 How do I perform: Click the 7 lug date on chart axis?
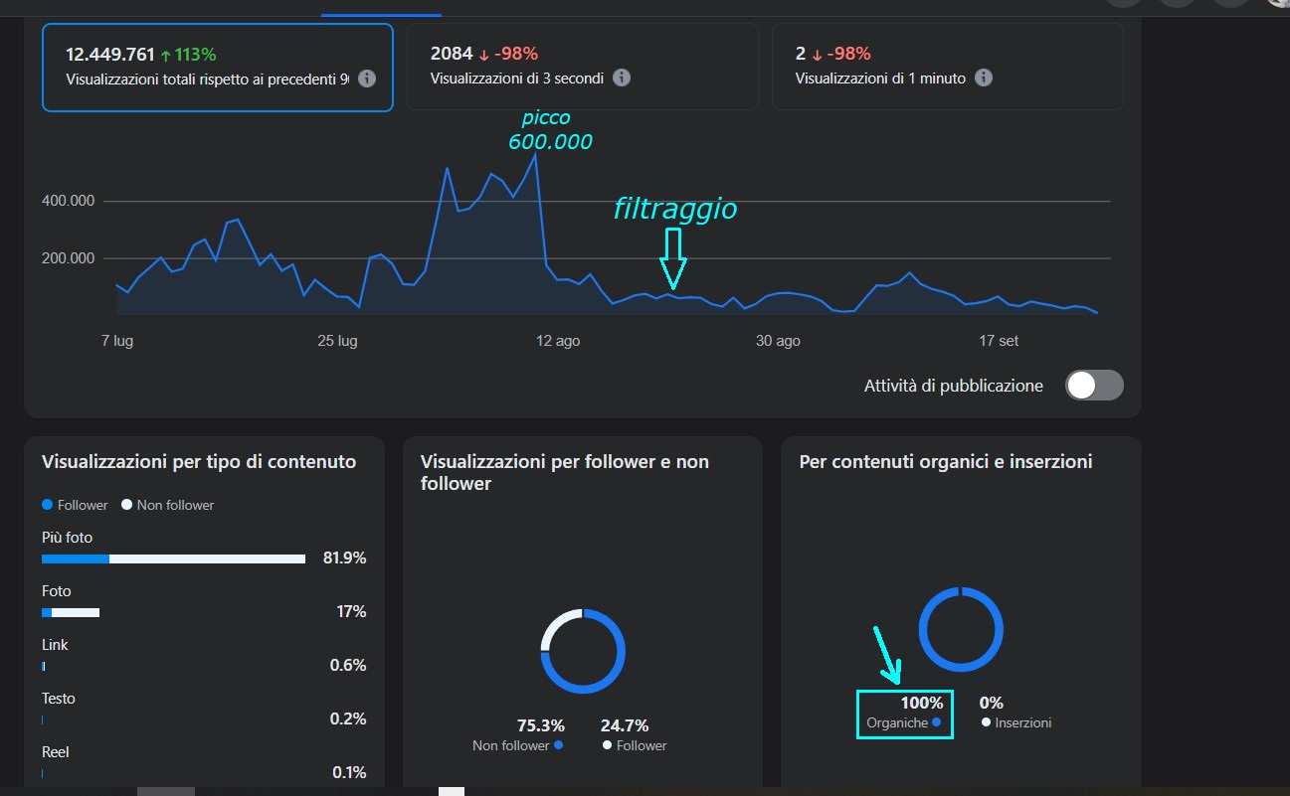(117, 341)
